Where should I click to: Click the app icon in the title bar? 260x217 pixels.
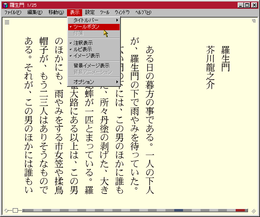pos(5,5)
